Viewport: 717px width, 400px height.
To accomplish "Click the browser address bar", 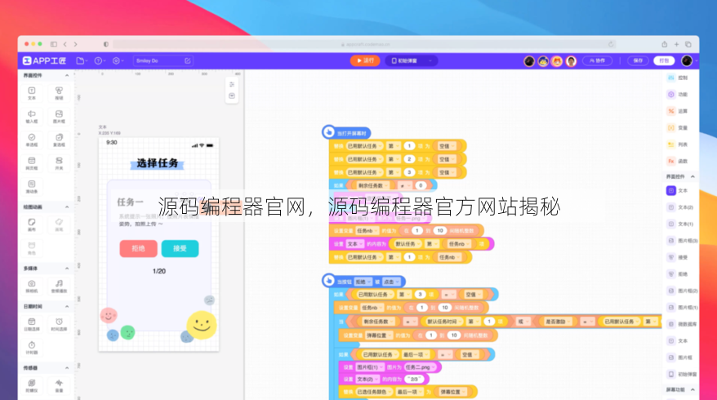I will click(364, 44).
